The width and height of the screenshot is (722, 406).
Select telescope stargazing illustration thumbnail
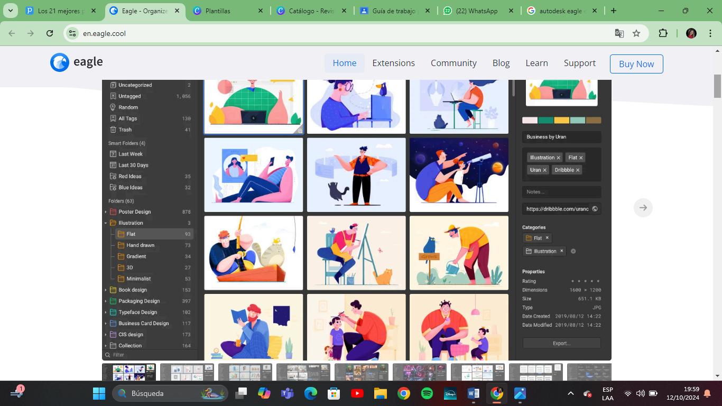point(459,175)
